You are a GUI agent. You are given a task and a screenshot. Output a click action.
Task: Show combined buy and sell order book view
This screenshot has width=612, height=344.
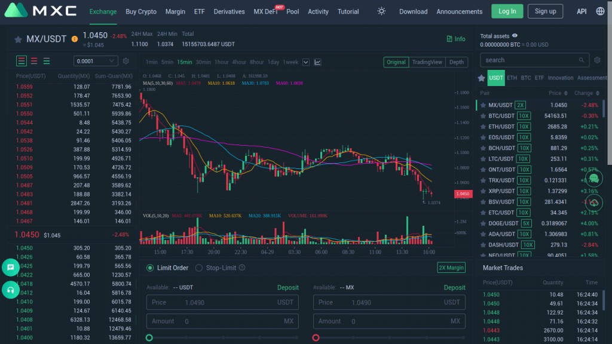point(22,61)
